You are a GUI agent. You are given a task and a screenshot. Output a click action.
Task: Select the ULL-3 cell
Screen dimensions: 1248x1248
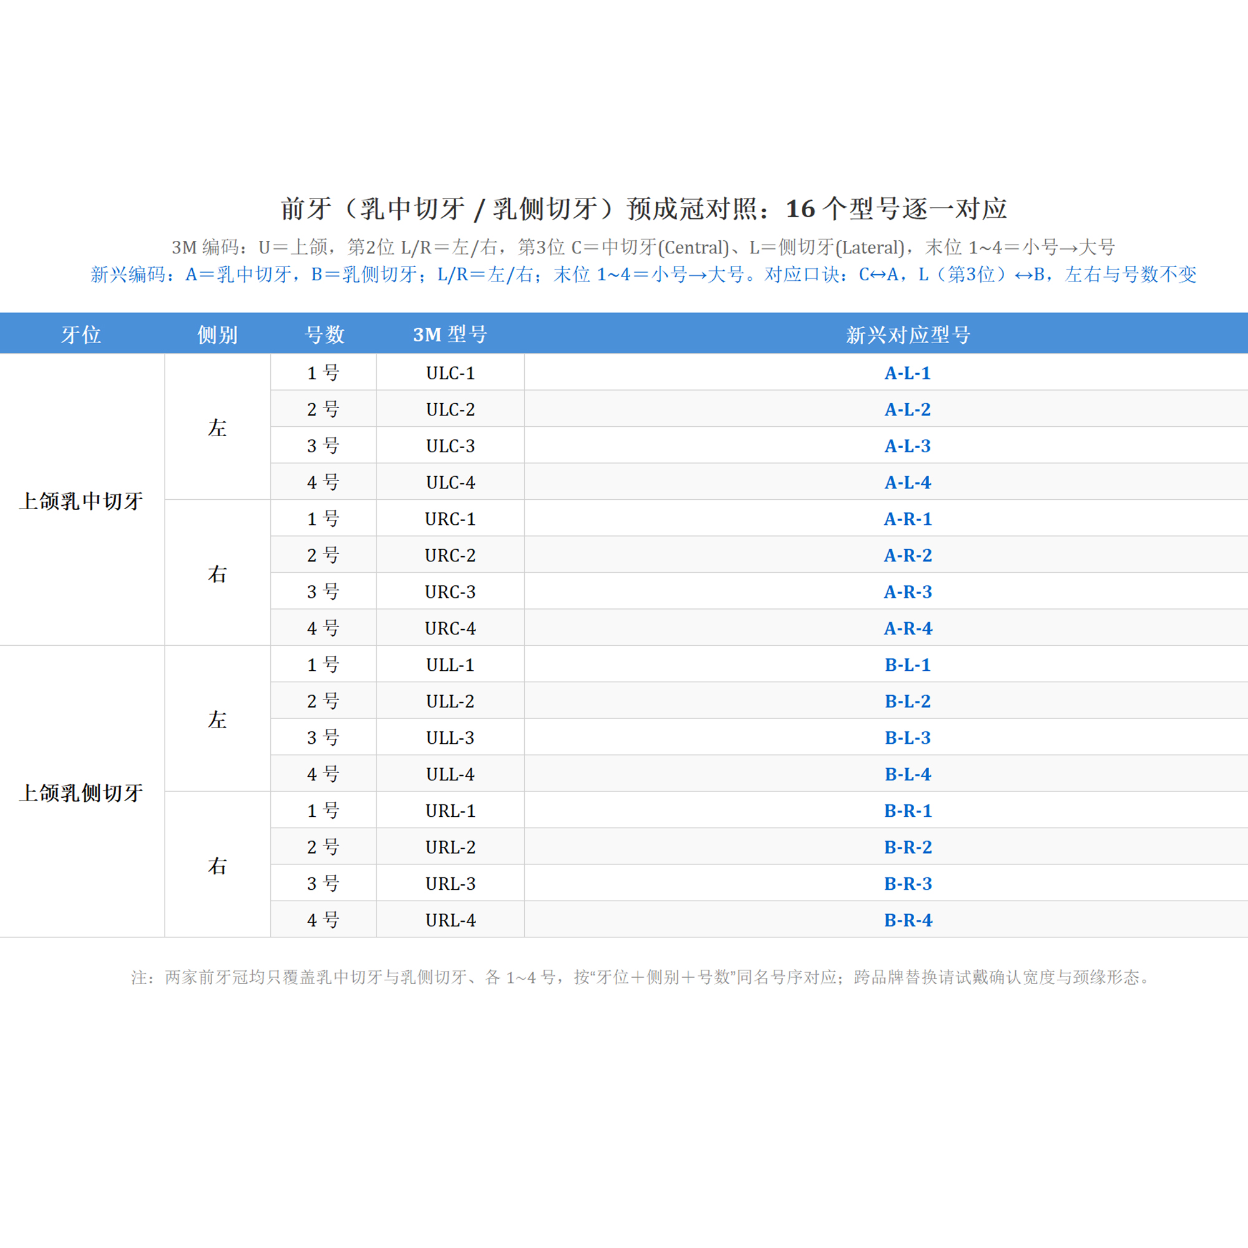point(451,738)
